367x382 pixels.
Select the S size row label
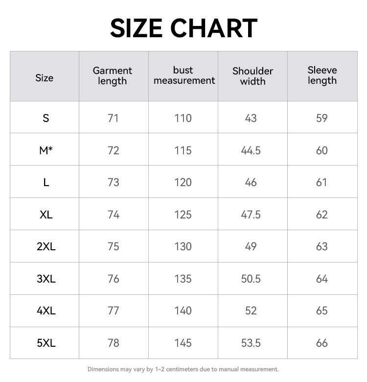[x=46, y=118]
